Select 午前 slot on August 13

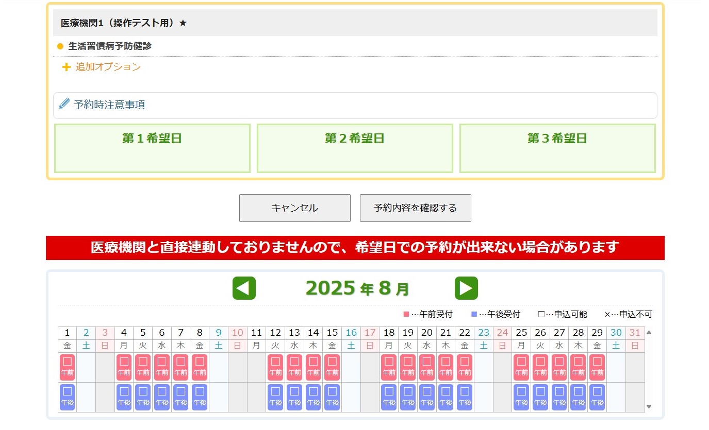pyautogui.click(x=294, y=367)
